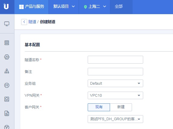Image resolution: width=173 pixels, height=129 pixels.
Task: Select 现有 customer gateway option
Action: (x=99, y=107)
